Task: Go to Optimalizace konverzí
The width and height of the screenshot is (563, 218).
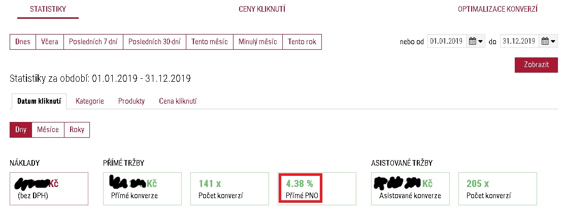Action: tap(498, 9)
